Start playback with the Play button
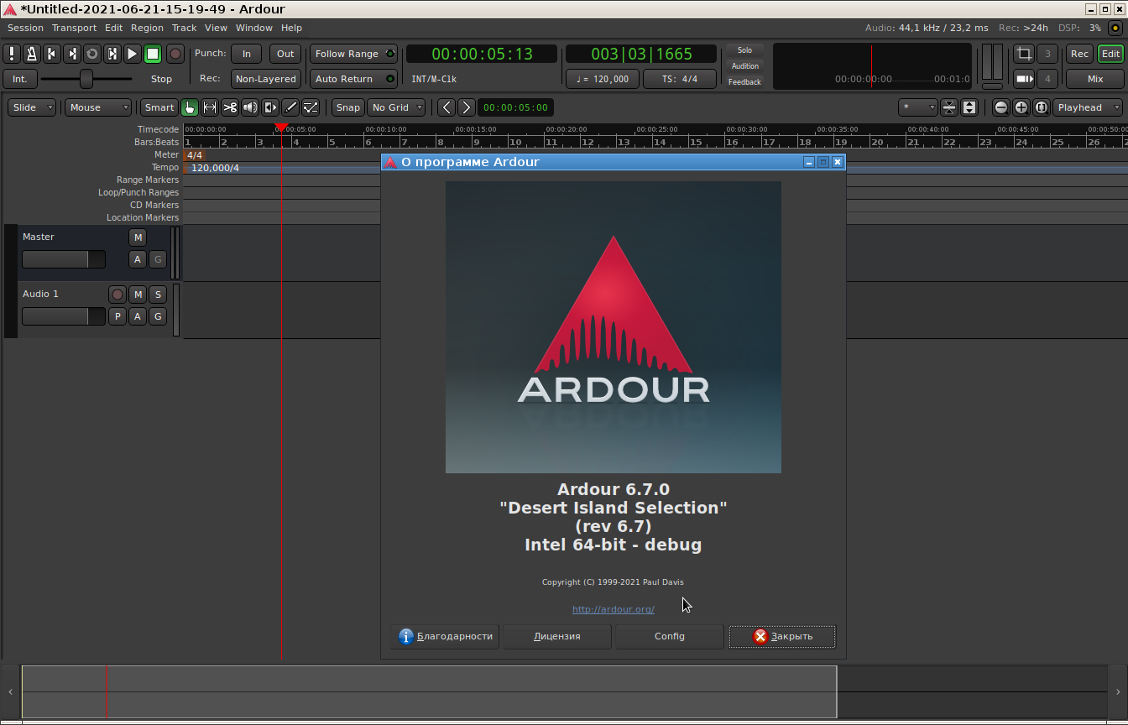The image size is (1128, 725). point(133,54)
